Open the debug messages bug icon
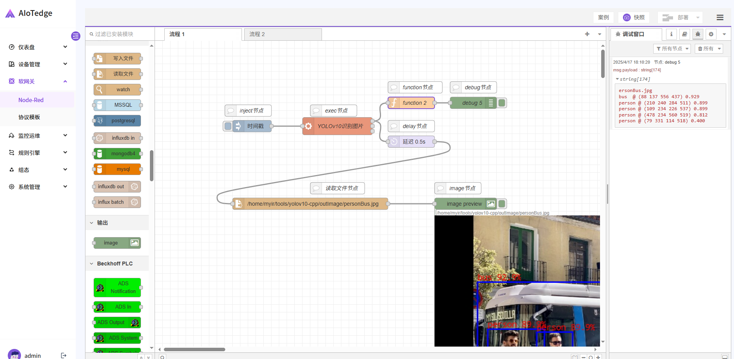 tap(697, 34)
